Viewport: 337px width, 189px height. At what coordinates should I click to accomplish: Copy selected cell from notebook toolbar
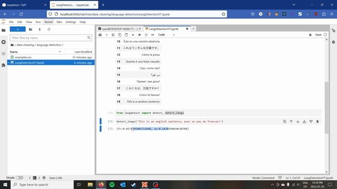pyautogui.click(x=120, y=35)
